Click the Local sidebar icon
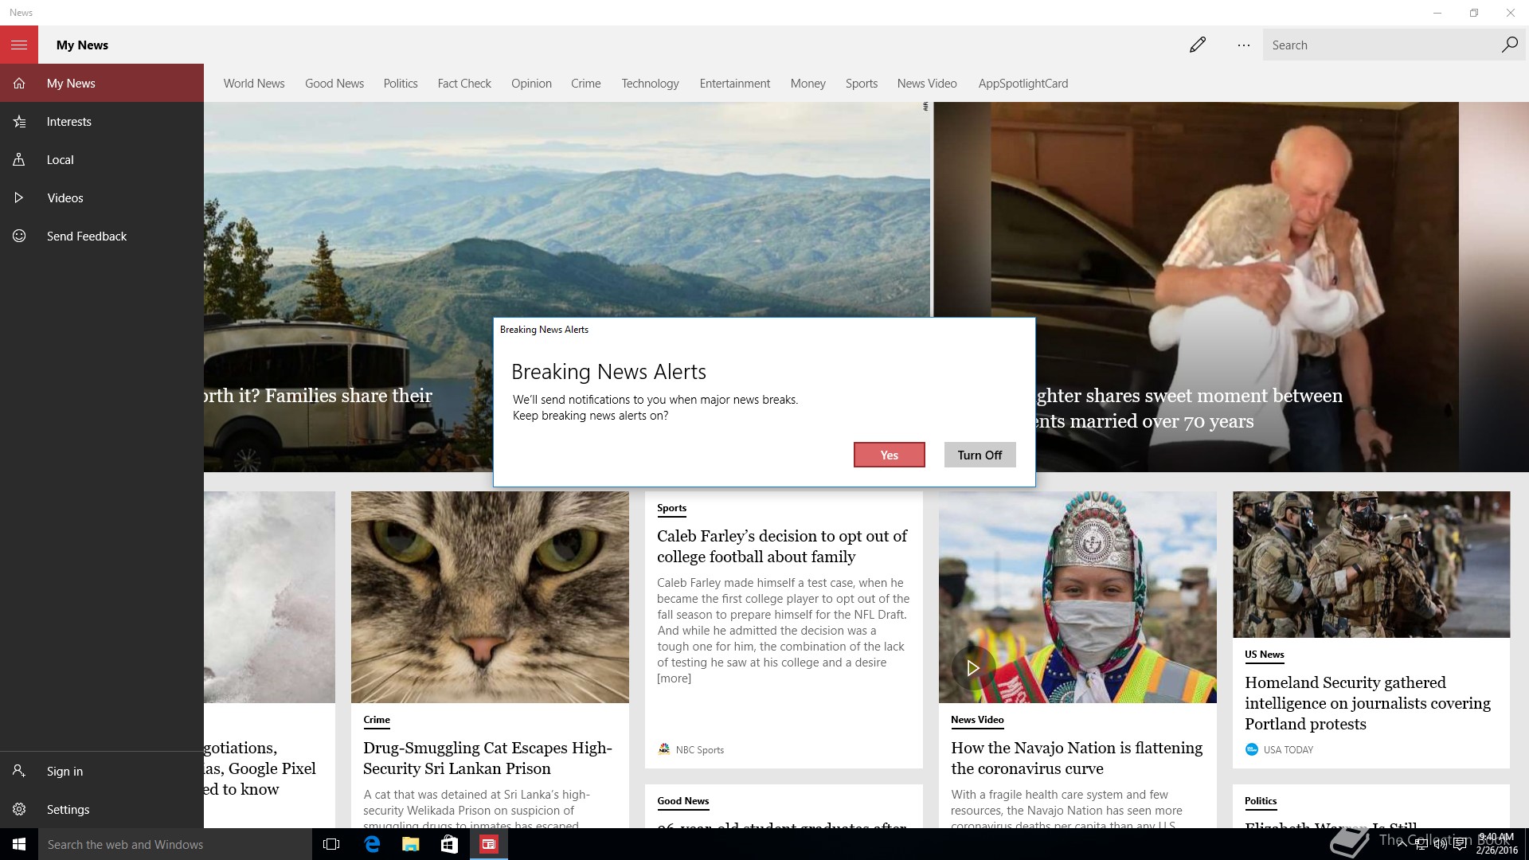Viewport: 1529px width, 860px height. click(19, 160)
